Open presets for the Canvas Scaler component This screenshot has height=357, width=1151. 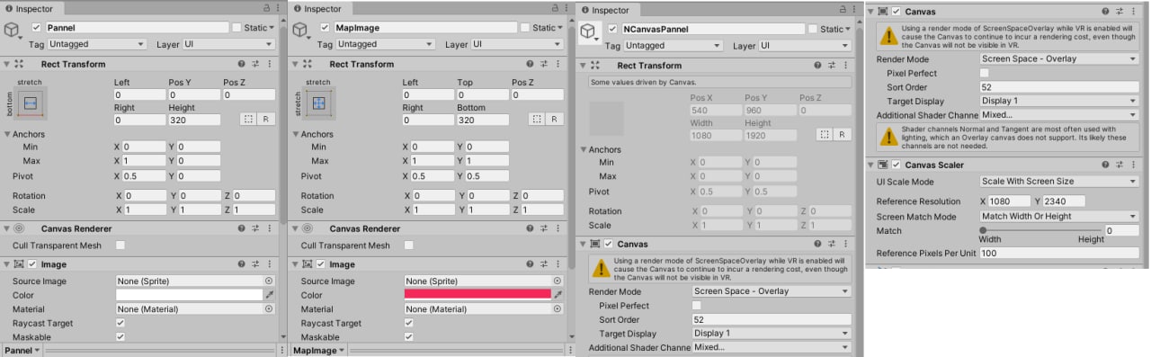coord(1119,165)
